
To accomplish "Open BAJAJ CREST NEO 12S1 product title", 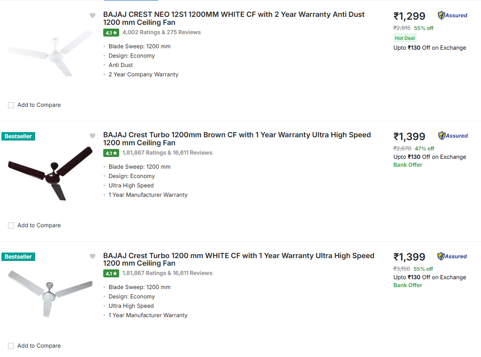I will [234, 18].
